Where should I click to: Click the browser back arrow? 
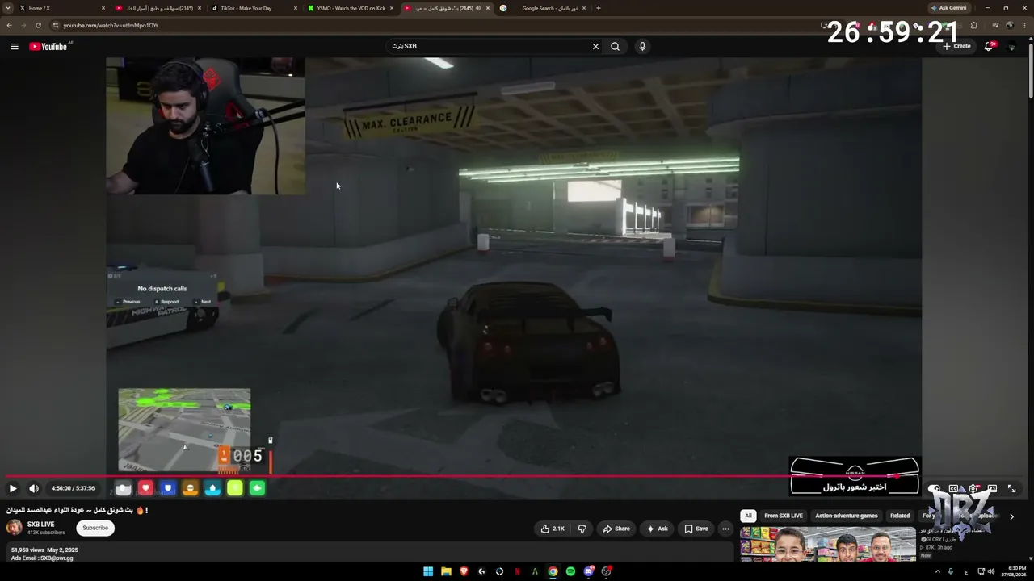10,25
